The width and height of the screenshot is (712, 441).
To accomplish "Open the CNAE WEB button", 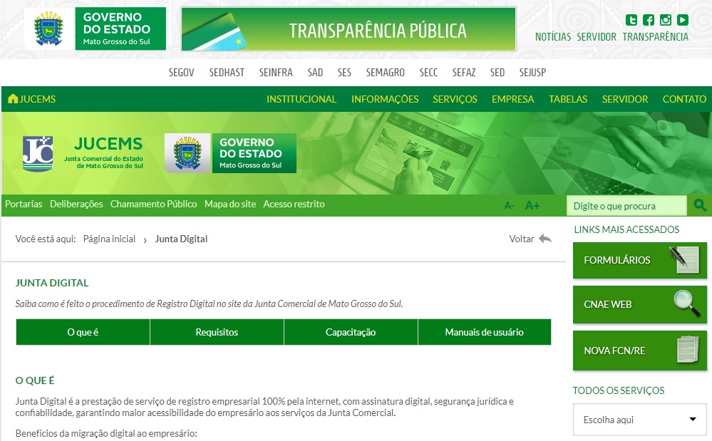I will coord(639,304).
